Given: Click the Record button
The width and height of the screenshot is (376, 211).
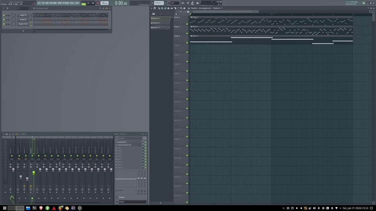Looking at the screenshot, I should [x=98, y=3].
